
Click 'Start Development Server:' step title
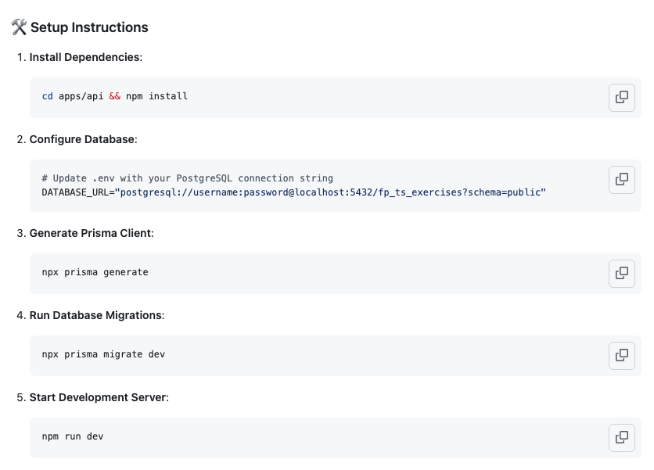click(99, 397)
